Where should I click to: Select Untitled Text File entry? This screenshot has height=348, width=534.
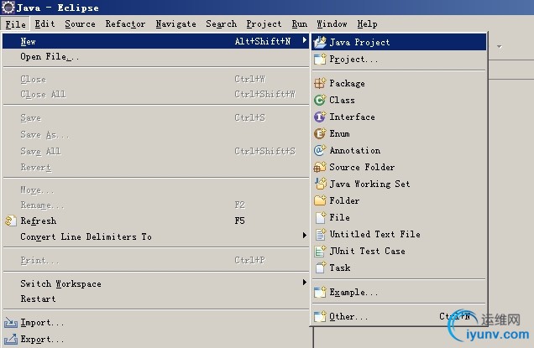374,234
